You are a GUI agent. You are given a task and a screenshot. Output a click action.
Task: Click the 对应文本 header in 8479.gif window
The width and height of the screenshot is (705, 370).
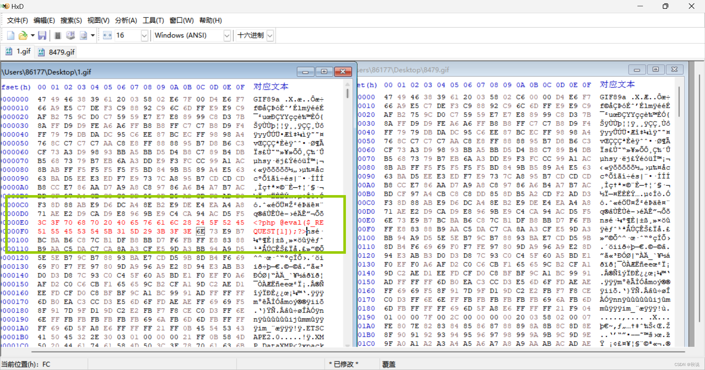coord(617,85)
